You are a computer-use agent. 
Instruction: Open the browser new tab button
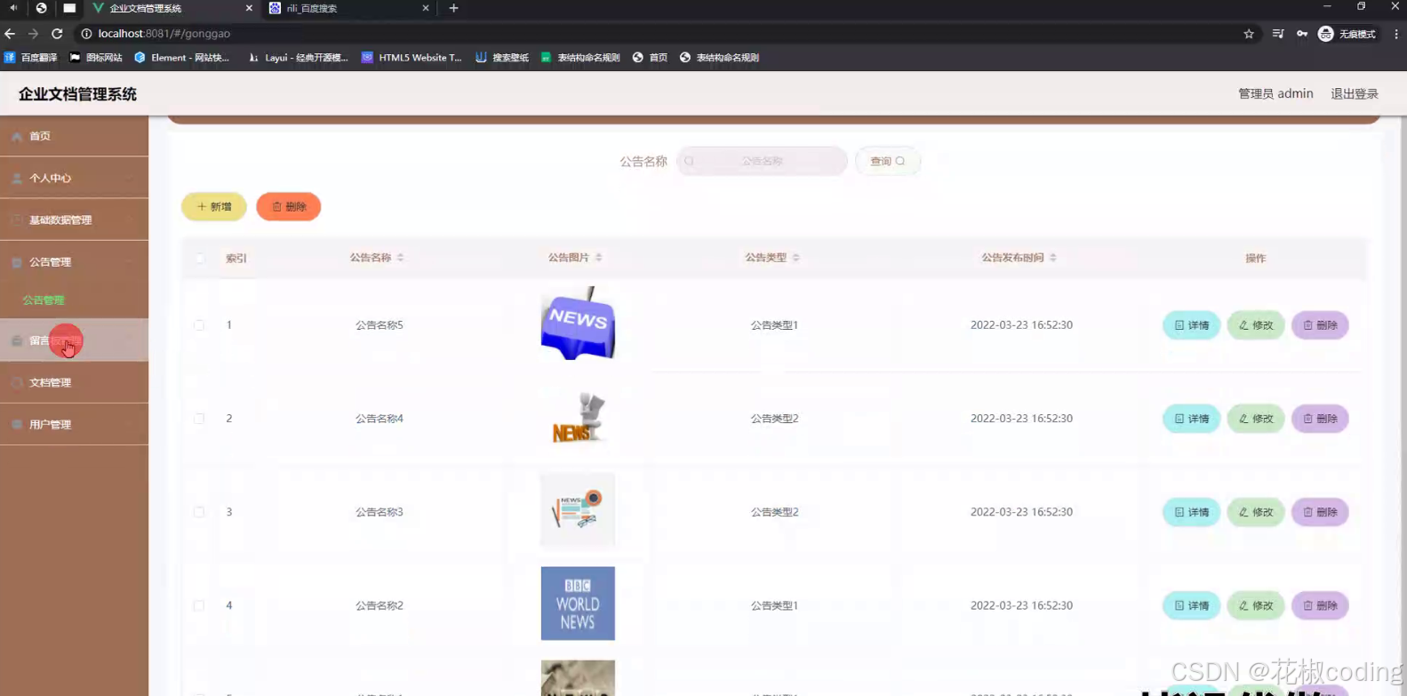(x=453, y=8)
